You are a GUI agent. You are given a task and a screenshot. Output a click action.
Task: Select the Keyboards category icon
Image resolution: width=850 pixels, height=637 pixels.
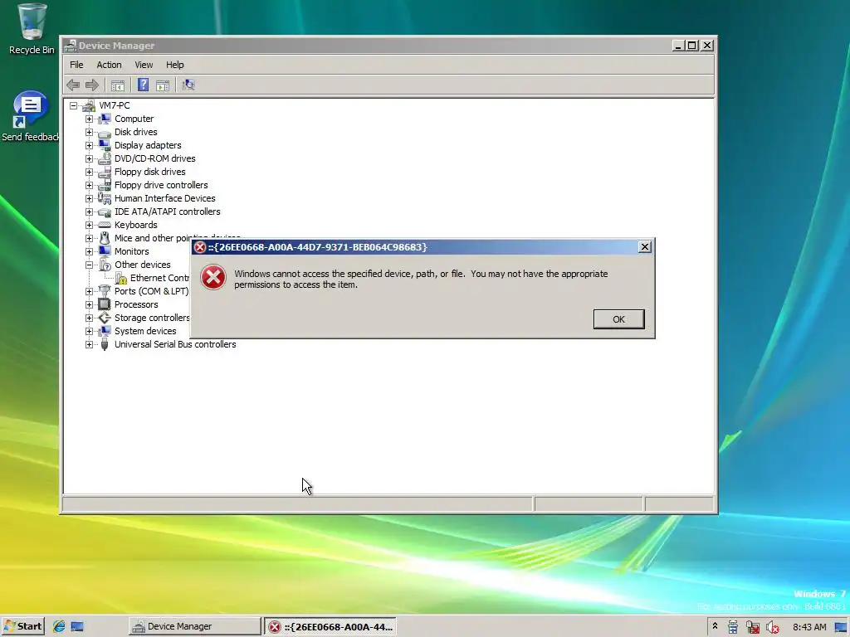105,225
